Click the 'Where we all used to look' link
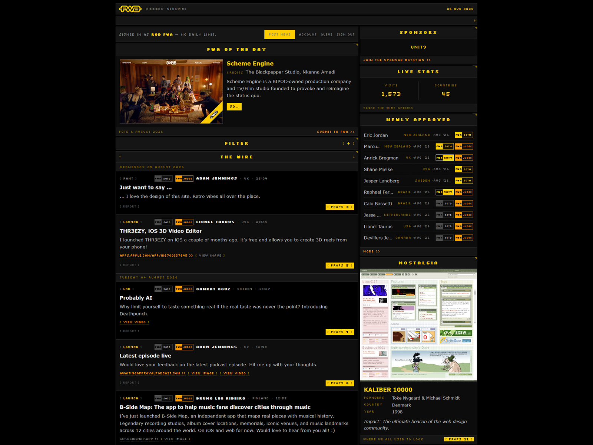The width and height of the screenshot is (593, 445). tap(393, 439)
